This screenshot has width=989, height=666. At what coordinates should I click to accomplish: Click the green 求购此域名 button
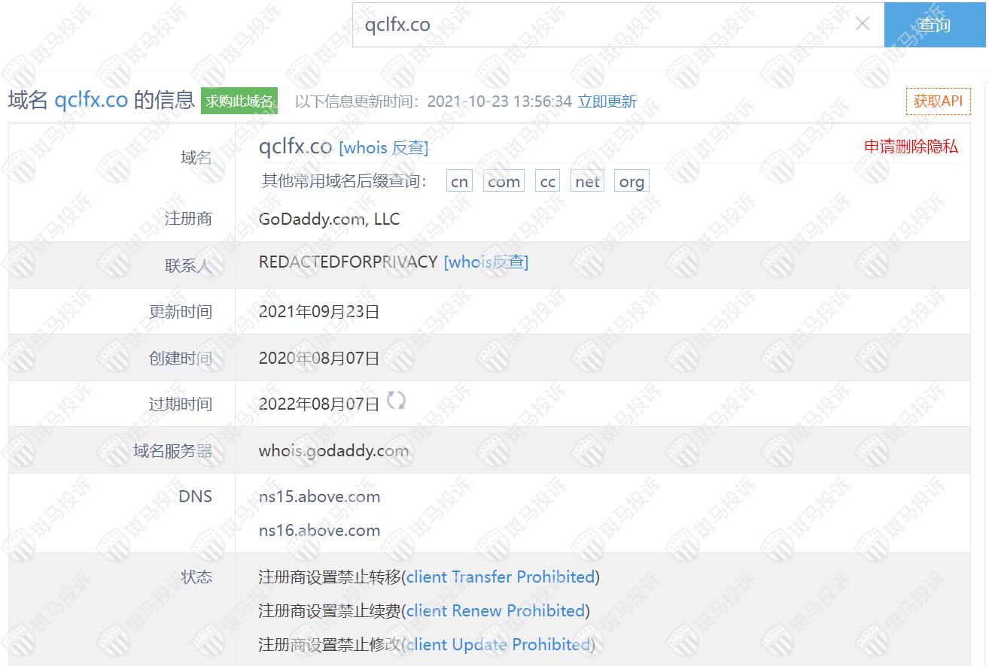[239, 101]
